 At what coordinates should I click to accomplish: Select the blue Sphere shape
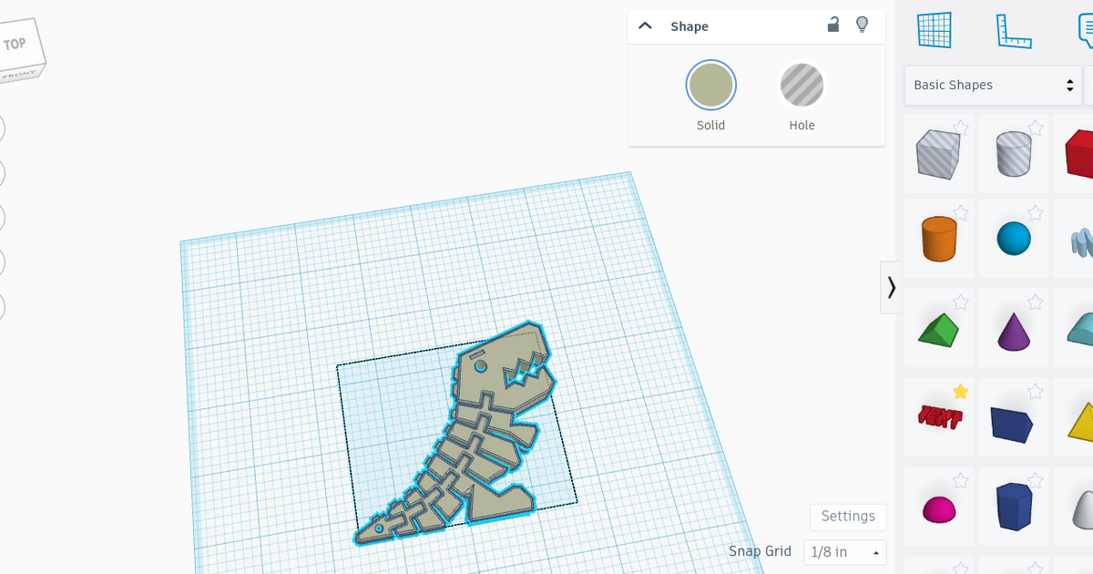[x=1014, y=239]
